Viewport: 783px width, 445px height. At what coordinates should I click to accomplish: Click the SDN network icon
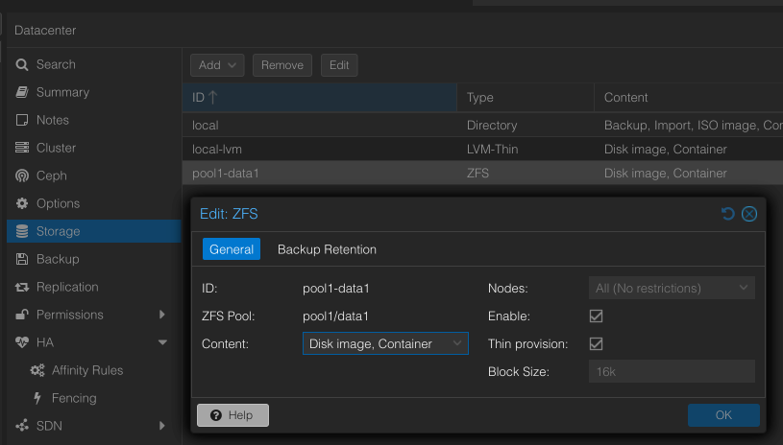point(21,426)
